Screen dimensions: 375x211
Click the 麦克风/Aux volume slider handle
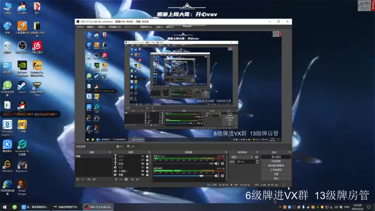coord(211,164)
